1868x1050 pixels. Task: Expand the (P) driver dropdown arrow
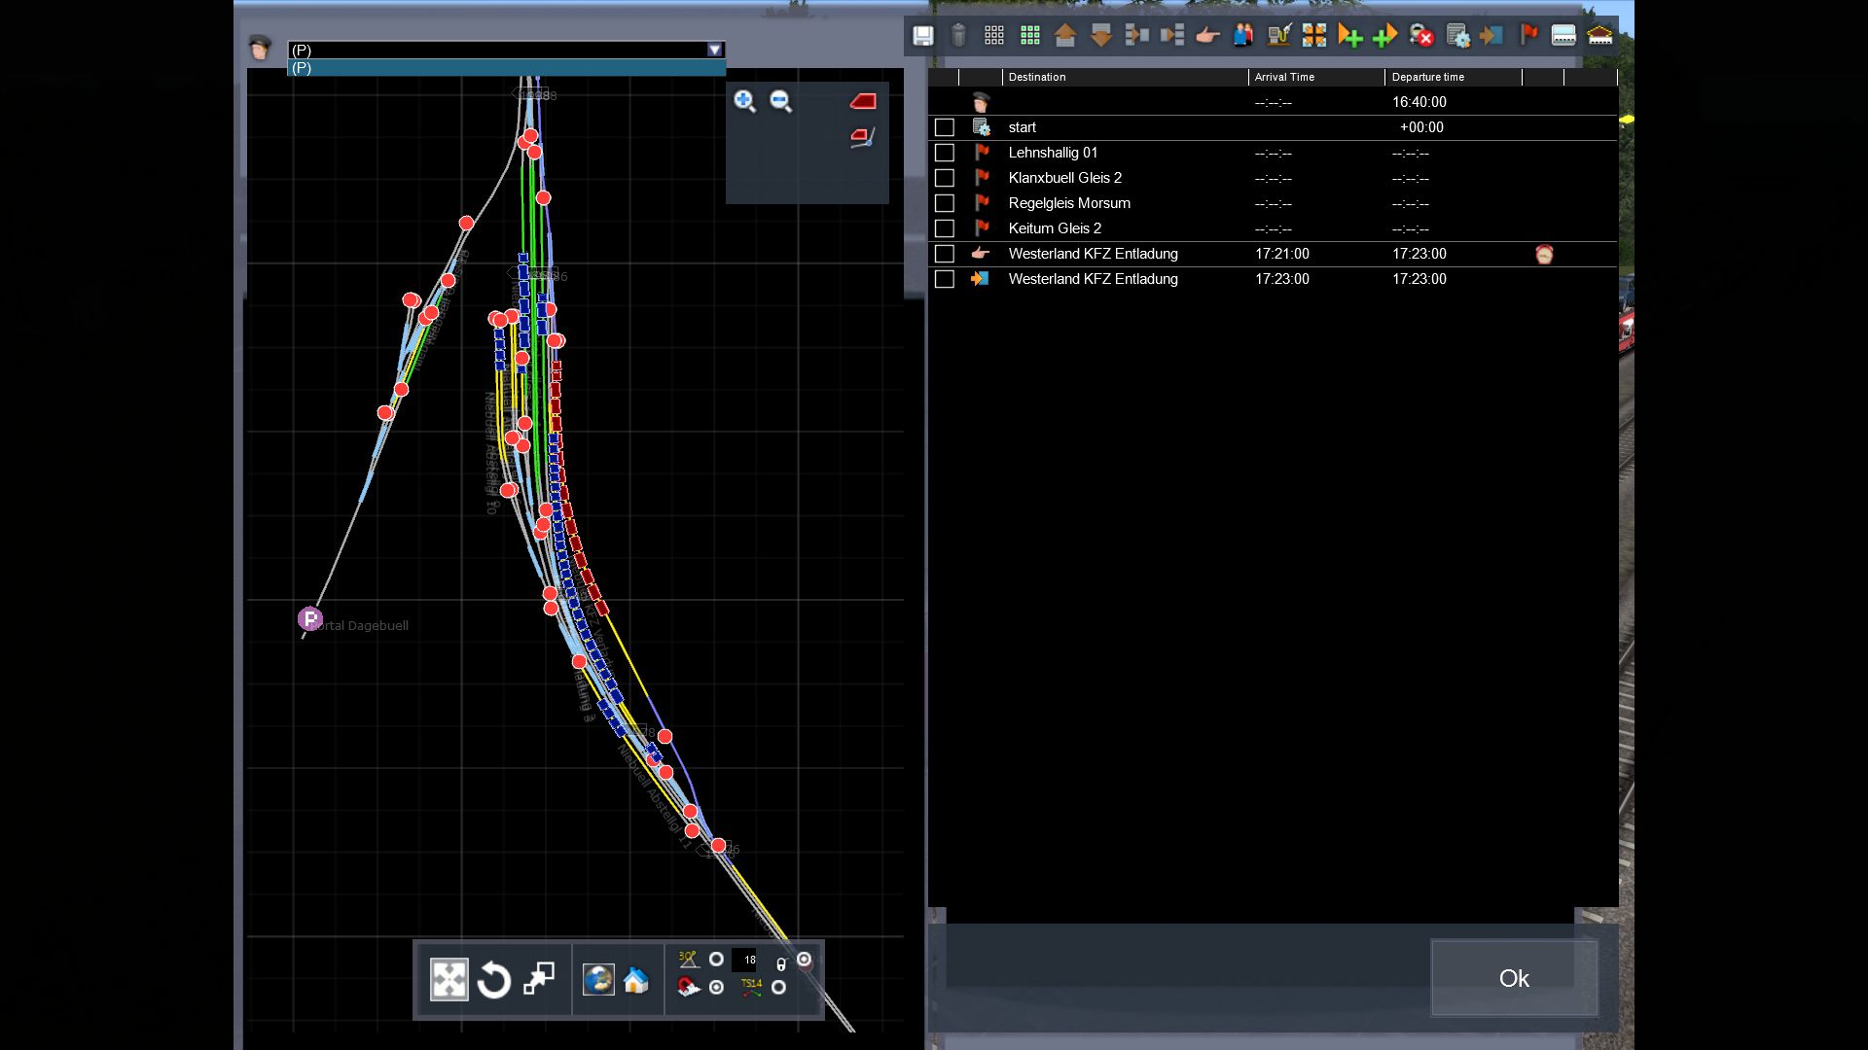click(715, 50)
